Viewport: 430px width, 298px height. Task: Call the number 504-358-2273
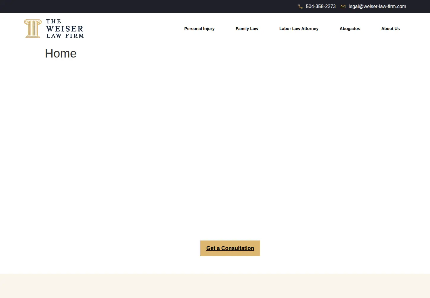click(x=321, y=7)
